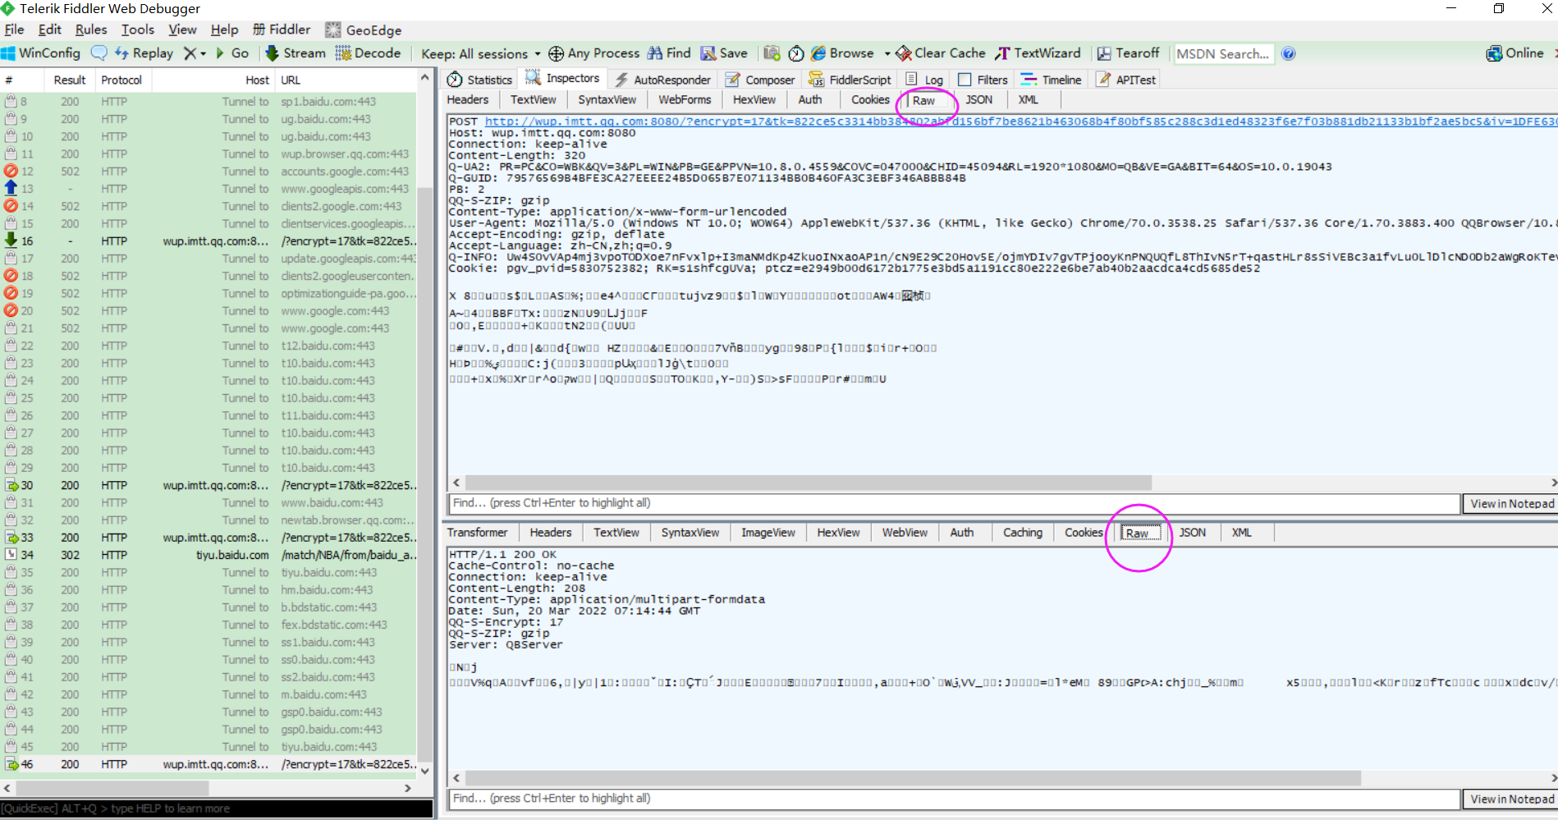1558x820 pixels.
Task: Click the request Raw view horizontal scrollbar
Action: click(x=809, y=483)
